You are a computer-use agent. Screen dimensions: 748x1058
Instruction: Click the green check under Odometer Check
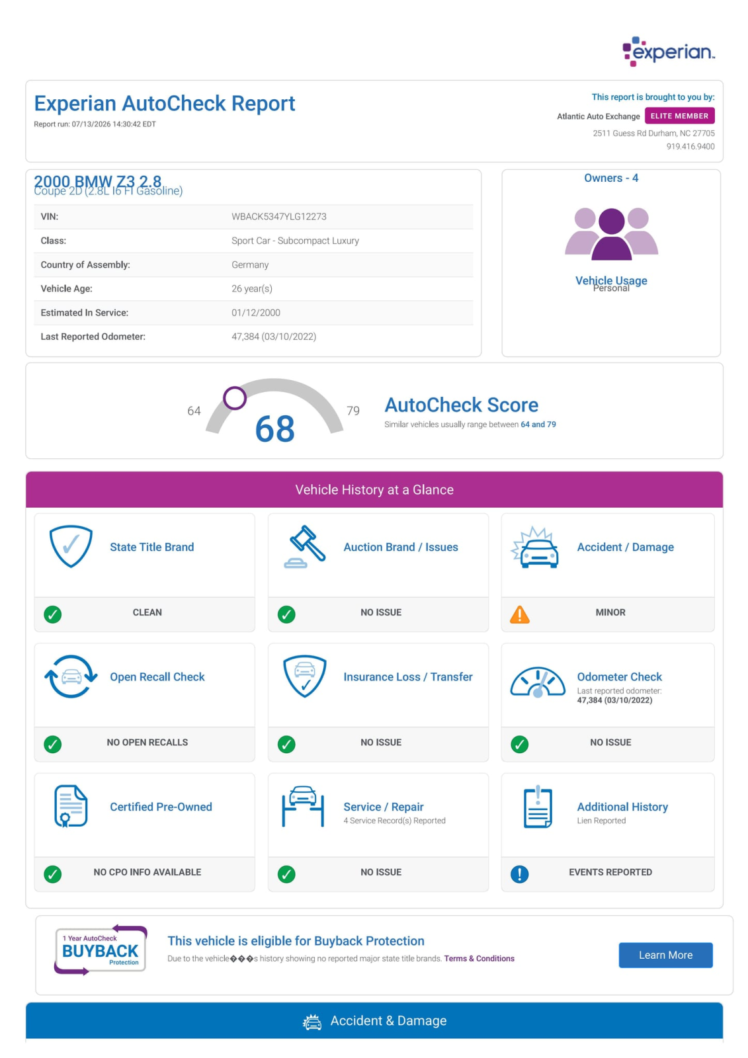pos(520,744)
